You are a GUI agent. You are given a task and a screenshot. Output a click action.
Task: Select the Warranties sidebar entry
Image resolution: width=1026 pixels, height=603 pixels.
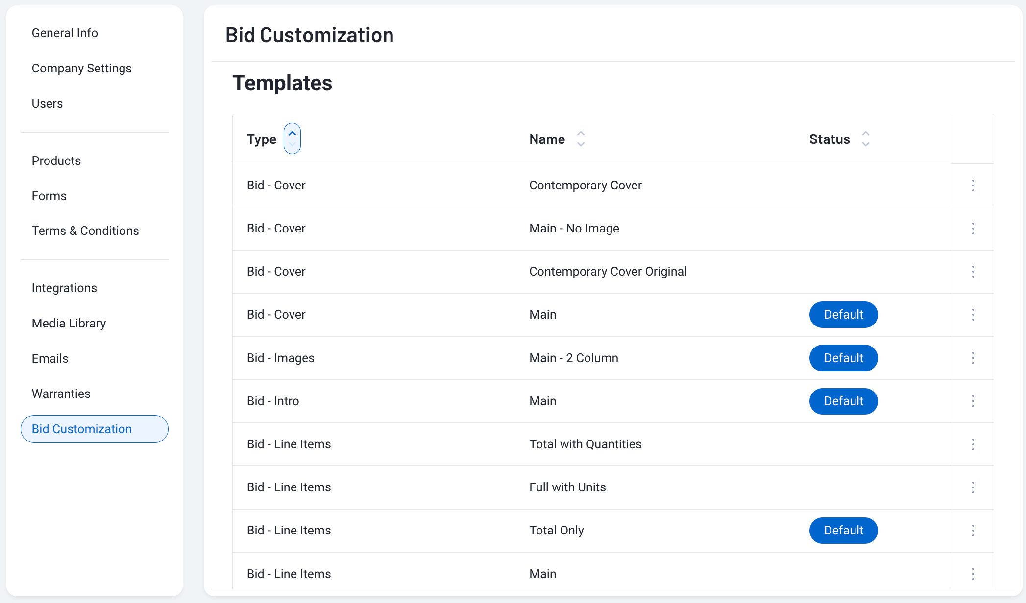point(61,394)
